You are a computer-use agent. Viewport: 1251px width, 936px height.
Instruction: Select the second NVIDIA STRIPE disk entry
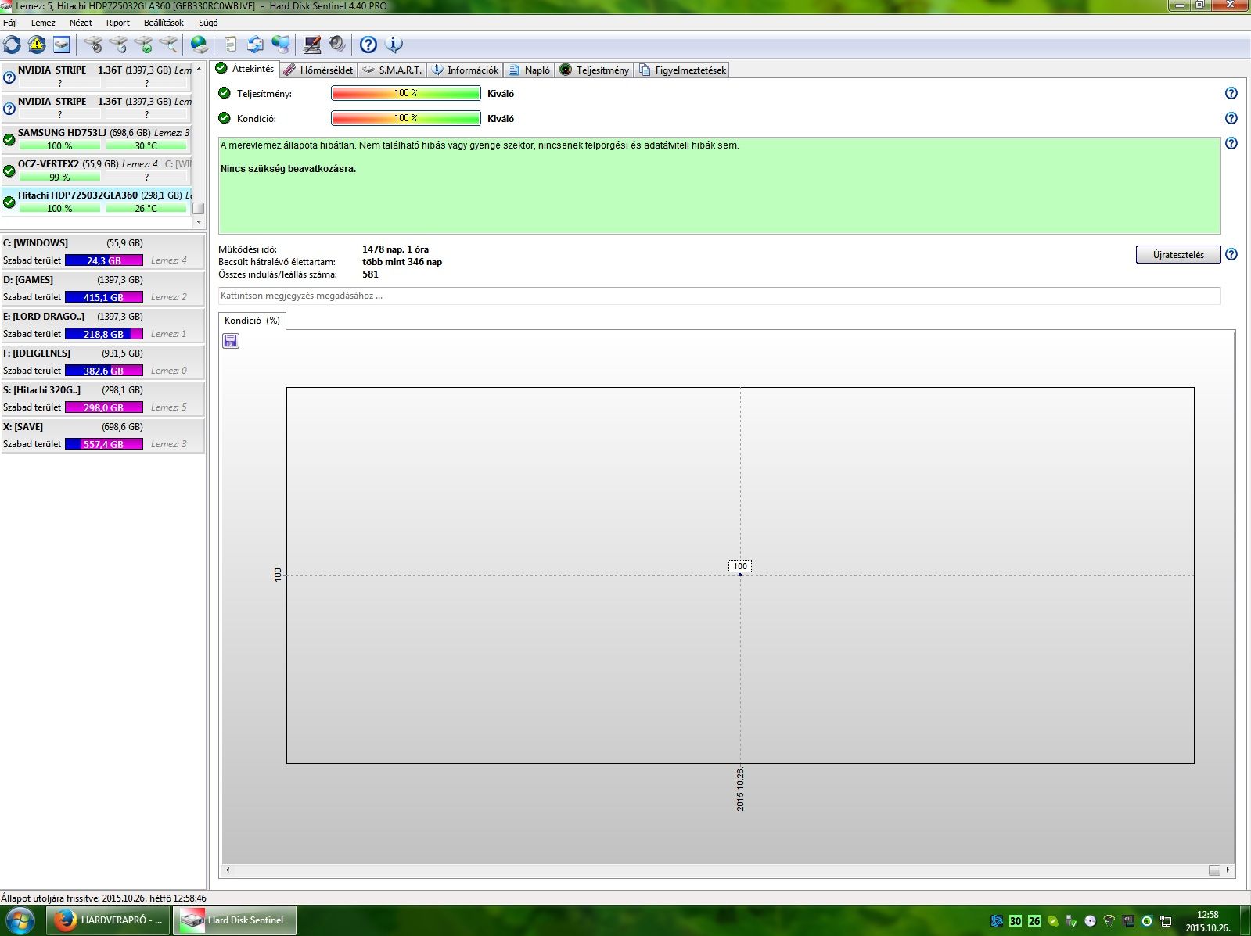97,108
